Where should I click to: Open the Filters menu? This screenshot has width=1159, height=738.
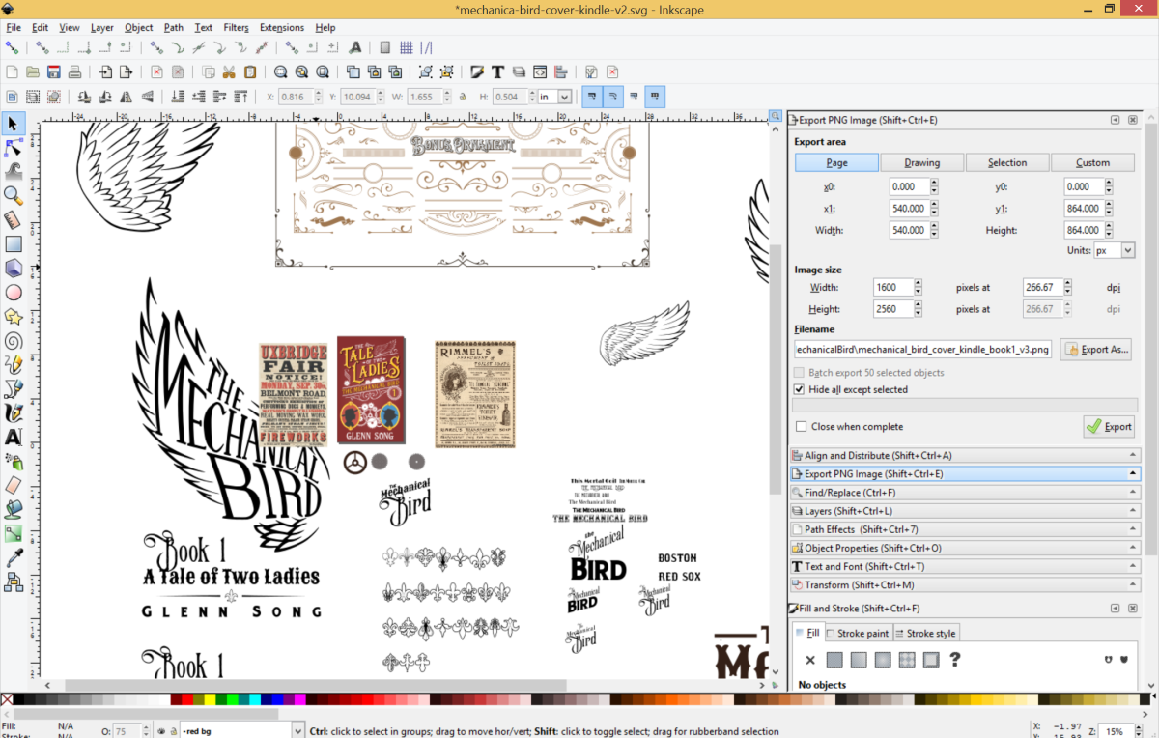coord(236,27)
